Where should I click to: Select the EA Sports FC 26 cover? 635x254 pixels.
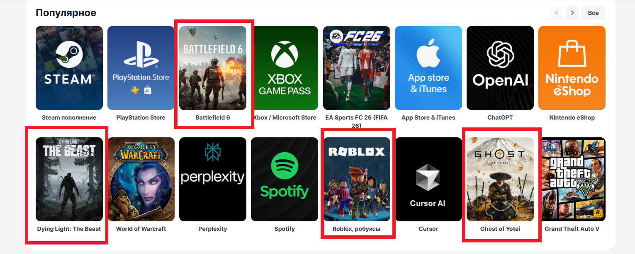point(357,68)
